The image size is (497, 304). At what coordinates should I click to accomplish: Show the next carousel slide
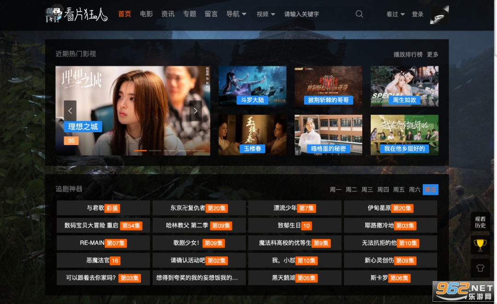[x=196, y=111]
